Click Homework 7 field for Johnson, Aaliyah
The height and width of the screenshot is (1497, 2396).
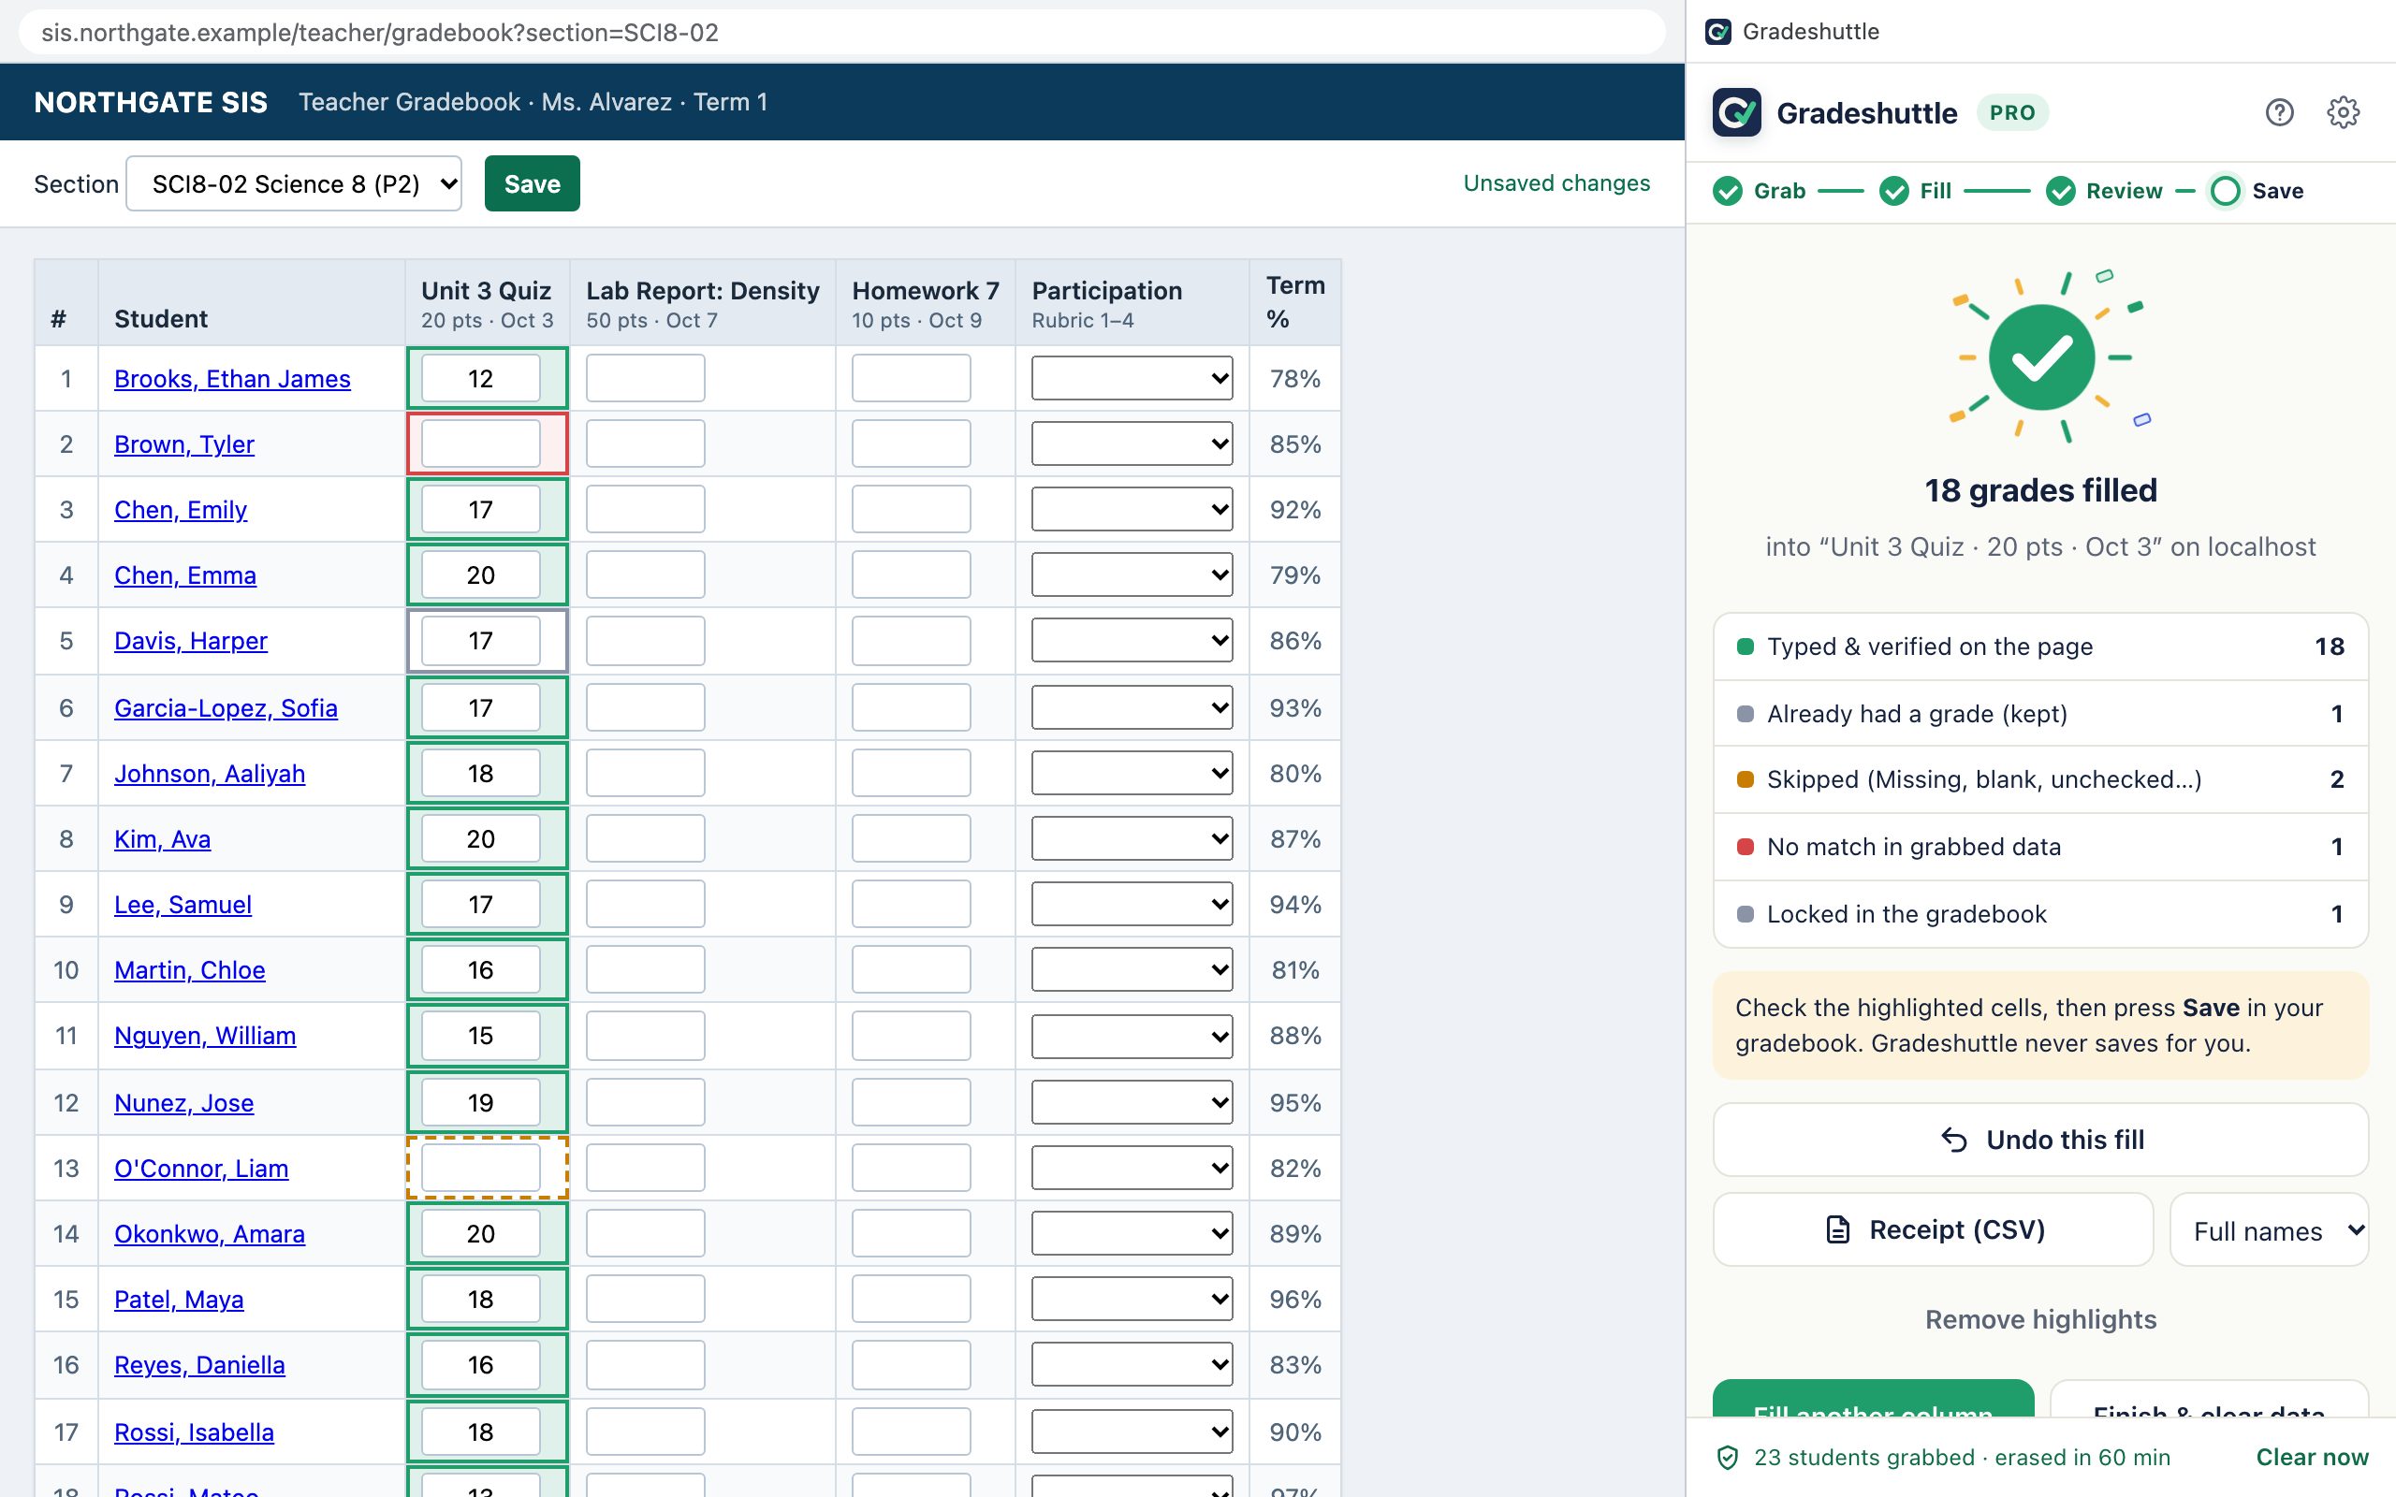click(911, 772)
